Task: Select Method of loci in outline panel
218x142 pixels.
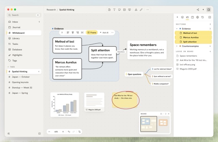Action: point(193,33)
